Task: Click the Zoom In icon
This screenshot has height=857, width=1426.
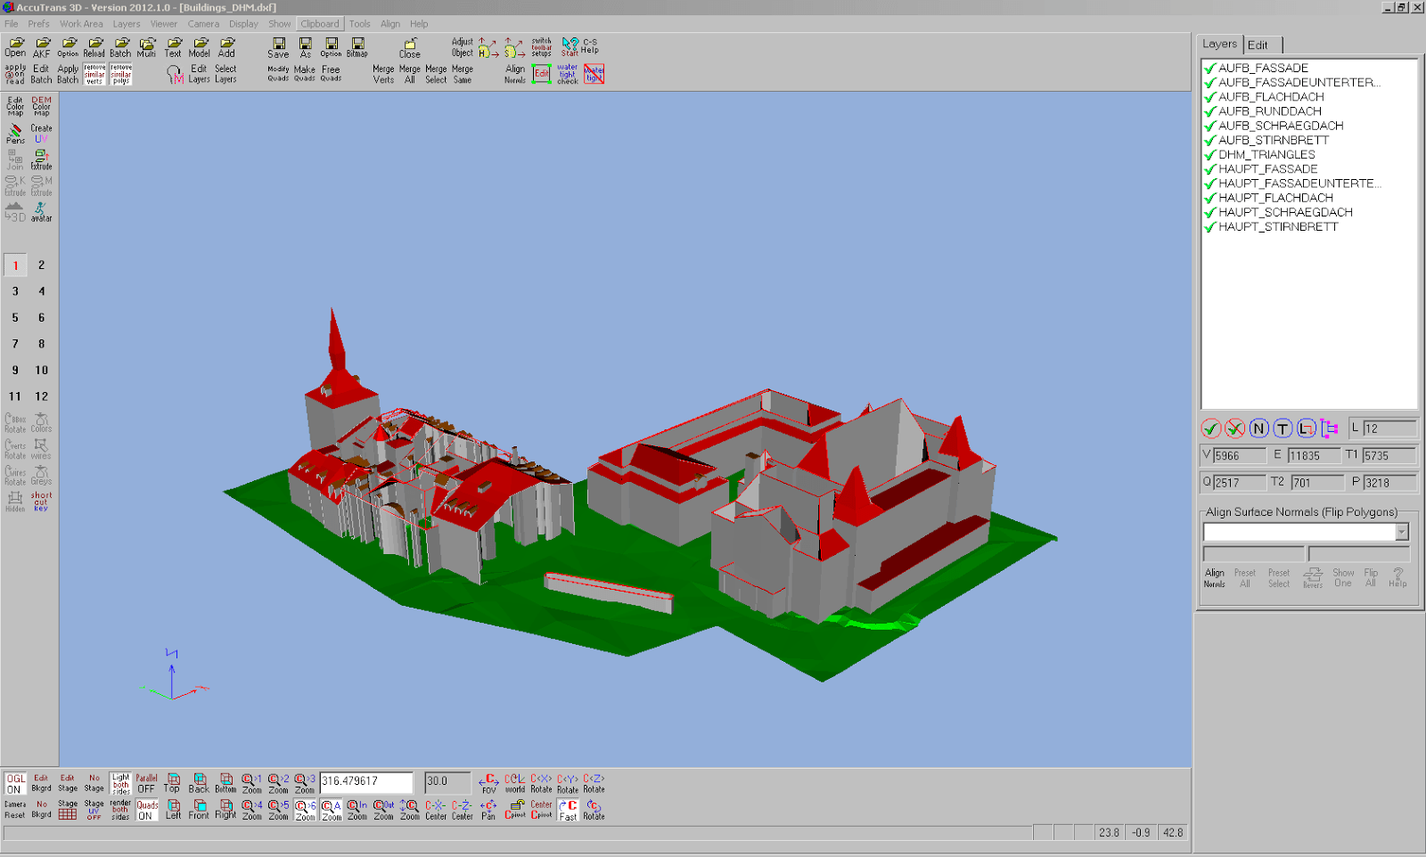Action: 357,810
